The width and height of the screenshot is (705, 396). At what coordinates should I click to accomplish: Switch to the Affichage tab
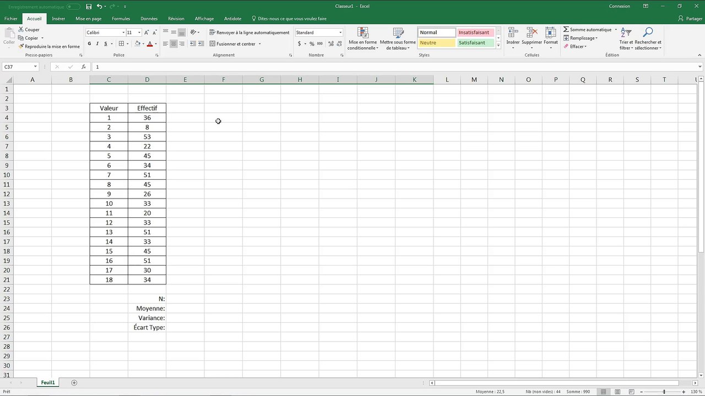tap(204, 19)
